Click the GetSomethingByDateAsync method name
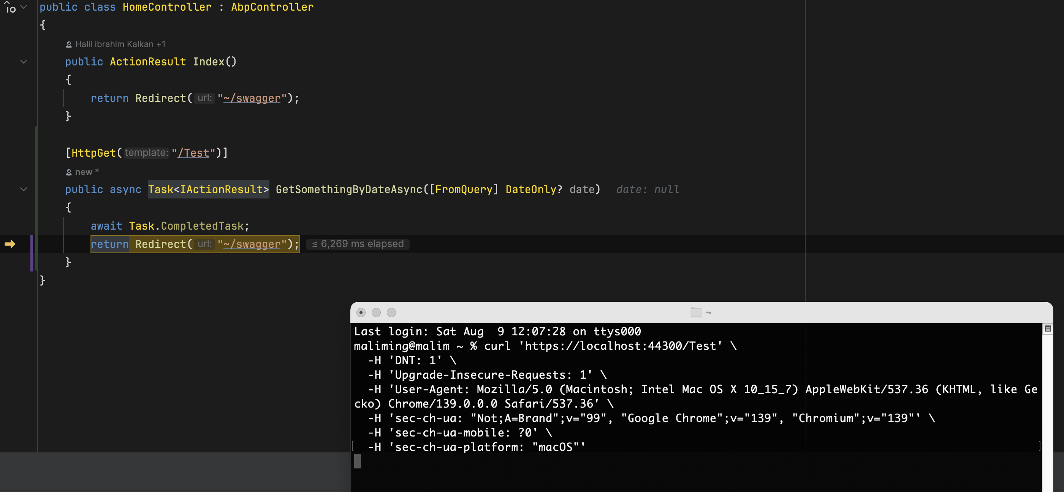 coord(349,189)
